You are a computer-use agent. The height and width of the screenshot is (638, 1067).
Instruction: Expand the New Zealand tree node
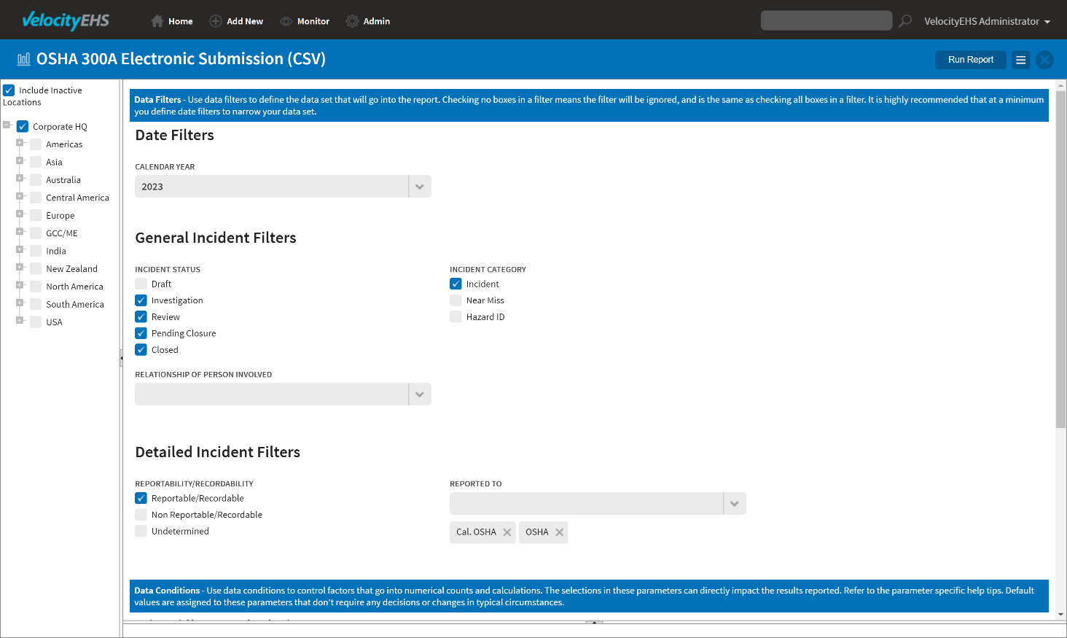click(20, 267)
